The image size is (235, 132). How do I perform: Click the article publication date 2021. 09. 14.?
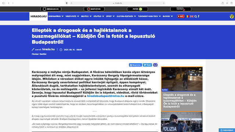(x=73, y=50)
